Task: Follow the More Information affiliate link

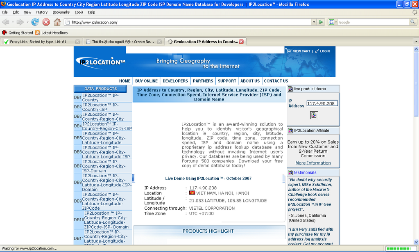Action: point(313,163)
